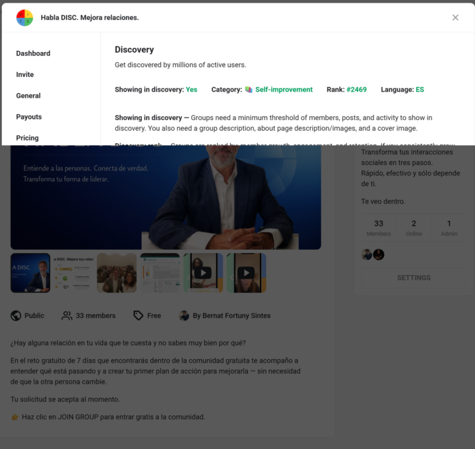The height and width of the screenshot is (449, 475).
Task: Click the main cover image of the man
Action: point(166,197)
